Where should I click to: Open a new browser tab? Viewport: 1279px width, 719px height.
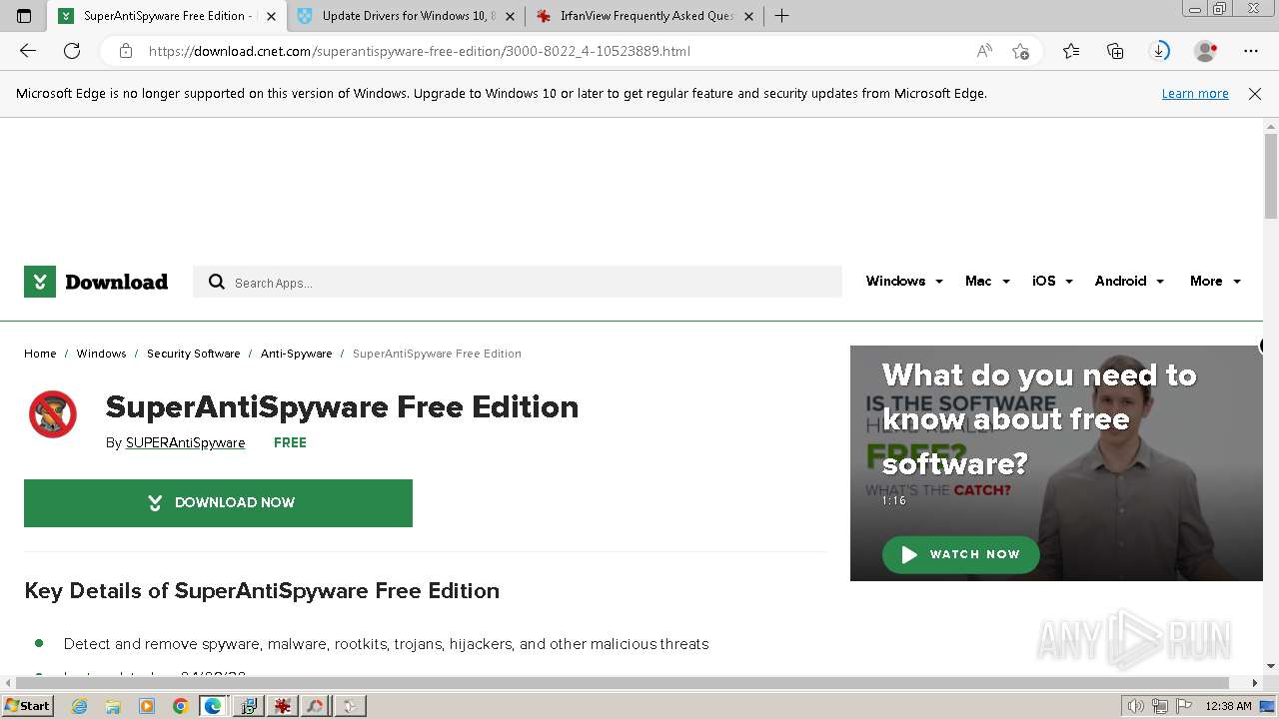[781, 16]
